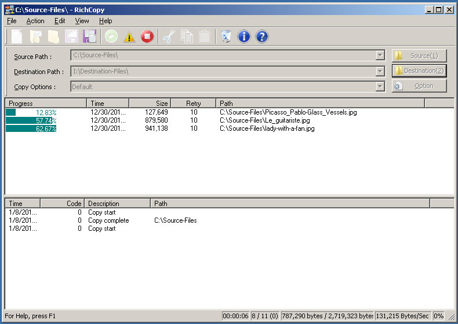Click the purple Save As floppy icon
The image size is (458, 324).
[89, 37]
